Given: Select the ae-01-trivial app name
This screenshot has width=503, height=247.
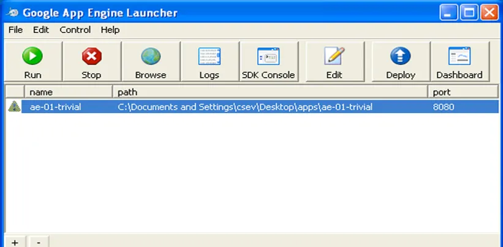Looking at the screenshot, I should pyautogui.click(x=55, y=107).
